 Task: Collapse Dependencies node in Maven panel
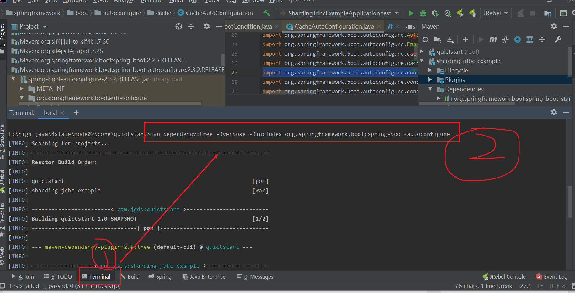(x=430, y=89)
